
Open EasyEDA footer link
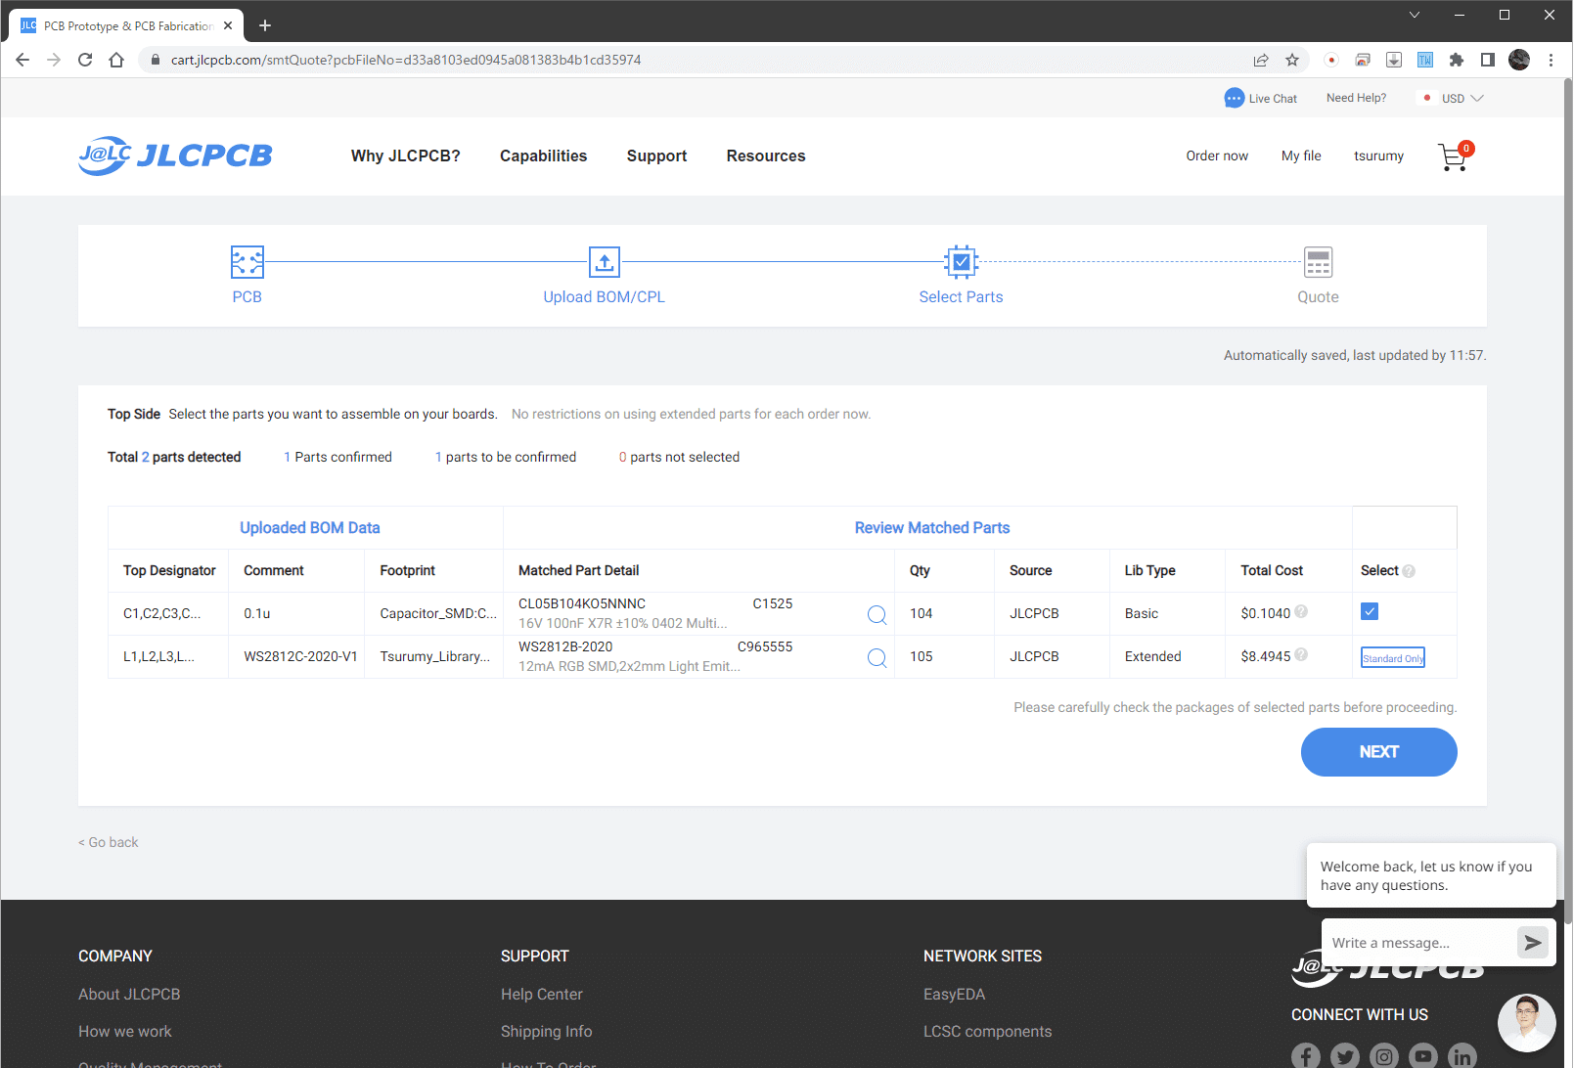pos(954,994)
